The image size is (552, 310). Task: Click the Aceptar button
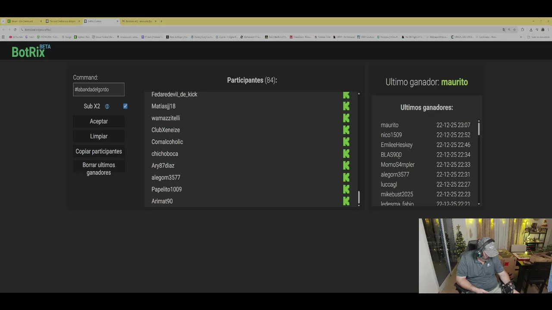tap(99, 121)
